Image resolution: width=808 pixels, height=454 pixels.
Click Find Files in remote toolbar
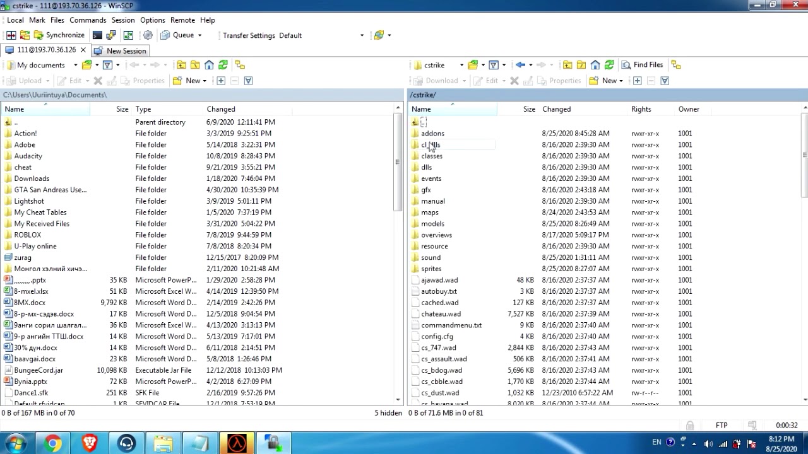point(643,65)
